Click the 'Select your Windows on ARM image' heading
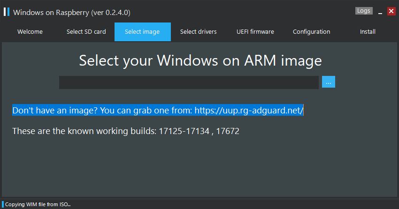Image resolution: width=399 pixels, height=209 pixels. (x=200, y=61)
